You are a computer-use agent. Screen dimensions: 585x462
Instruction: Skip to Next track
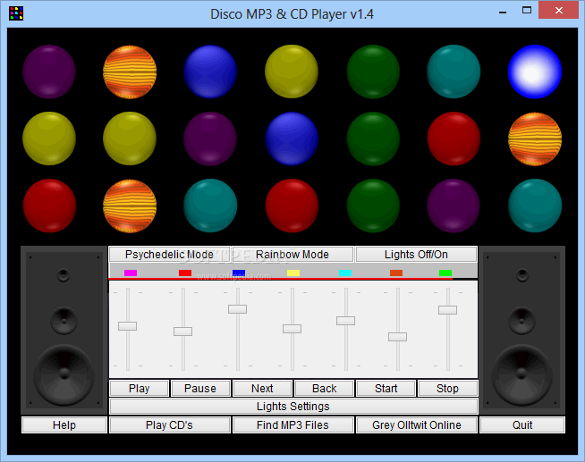coord(262,388)
